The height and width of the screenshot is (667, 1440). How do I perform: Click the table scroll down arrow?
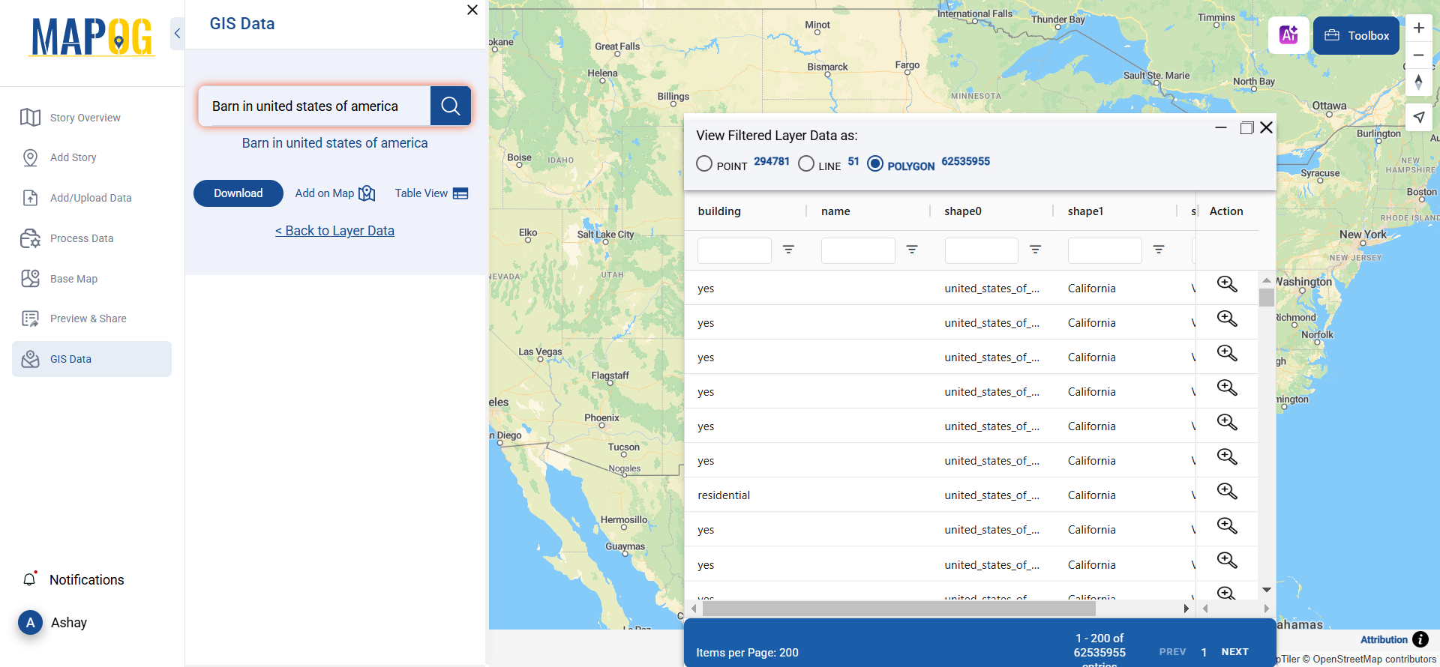(1267, 590)
